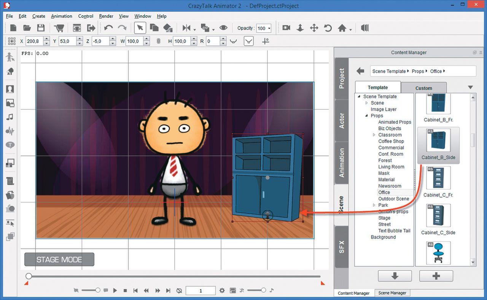Switch to the SFX side tab
Screen dimensions: 487x300
tap(341, 247)
